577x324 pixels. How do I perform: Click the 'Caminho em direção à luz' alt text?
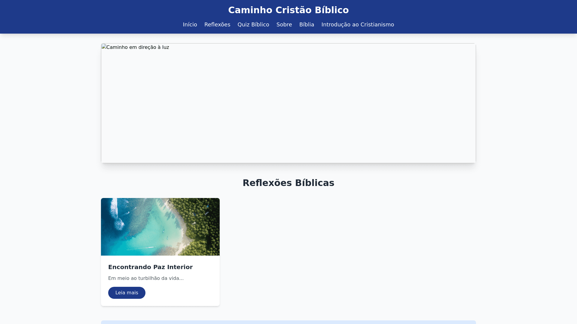[x=138, y=47]
